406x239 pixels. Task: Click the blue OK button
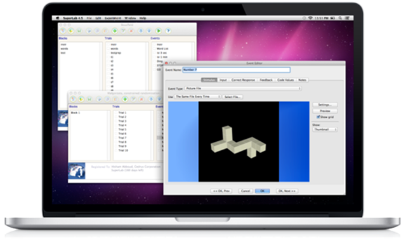click(262, 191)
